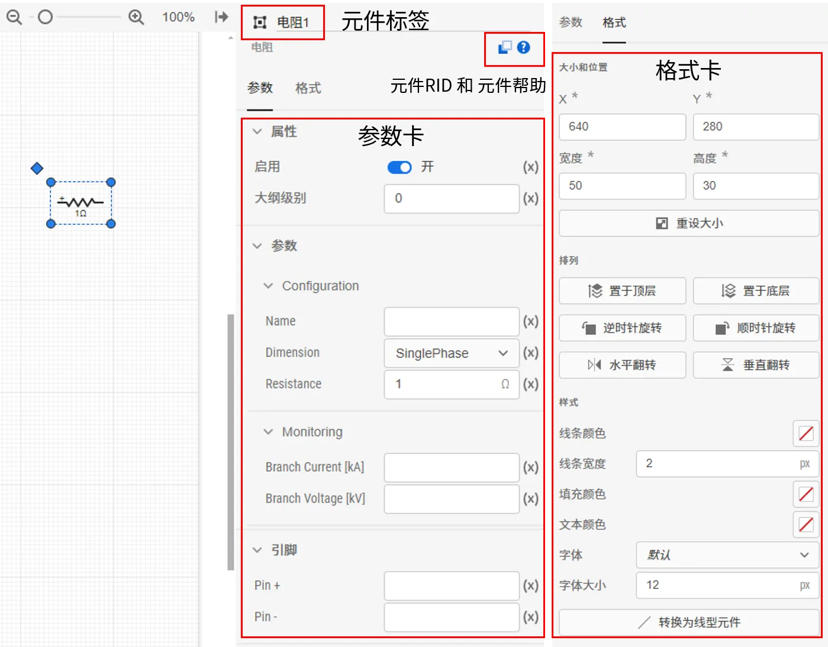Click the Branch Voltage [kV] field
828x647 pixels.
tap(452, 499)
